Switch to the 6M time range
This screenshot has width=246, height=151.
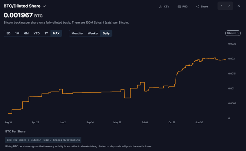pyautogui.click(x=26, y=33)
